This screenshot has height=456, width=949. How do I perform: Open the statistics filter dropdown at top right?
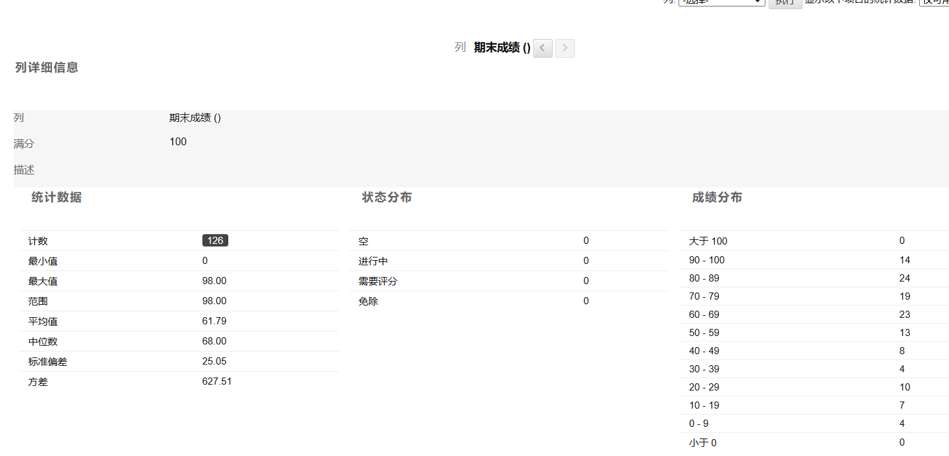pos(934,2)
